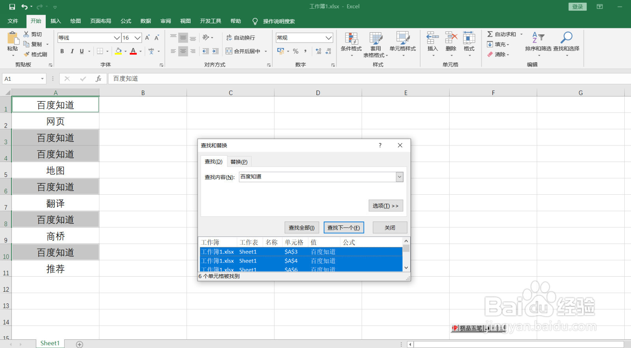This screenshot has width=631, height=348.
Task: Open Cell Styles gallery
Action: click(x=403, y=45)
